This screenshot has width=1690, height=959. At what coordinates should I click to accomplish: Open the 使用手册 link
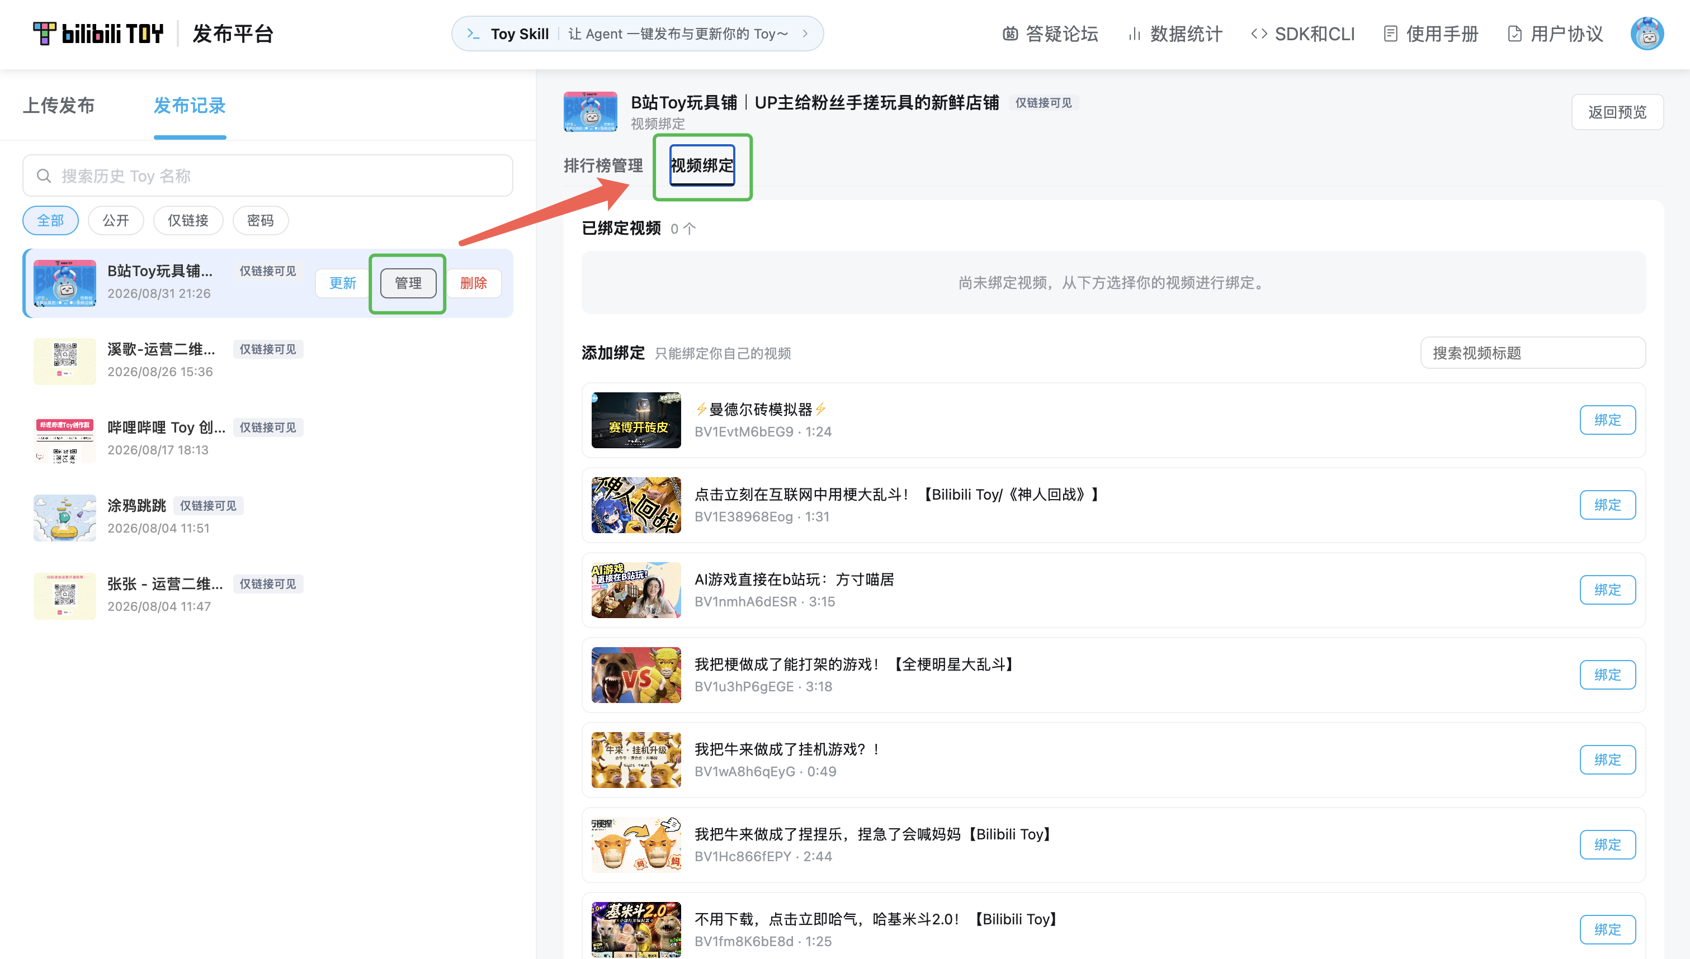click(x=1431, y=34)
